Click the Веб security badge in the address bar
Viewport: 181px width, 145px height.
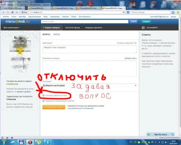[24, 12]
